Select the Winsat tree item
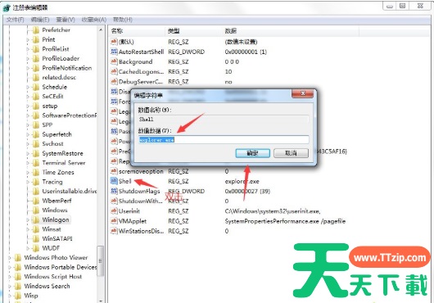434x303 pixels. [x=52, y=229]
